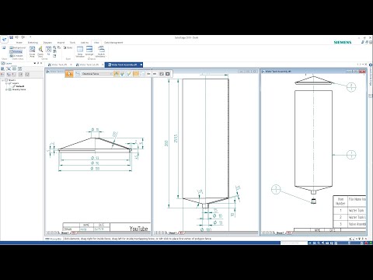This screenshot has height=280, width=373.
Task: Select the View ribbon tab
Action: 96,43
